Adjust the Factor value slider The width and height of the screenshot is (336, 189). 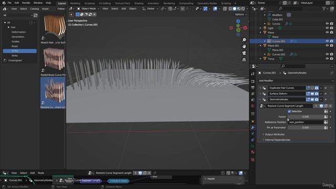tap(306, 117)
